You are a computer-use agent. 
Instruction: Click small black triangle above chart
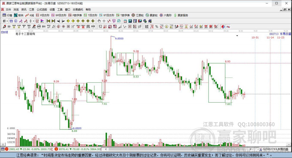[237, 36]
